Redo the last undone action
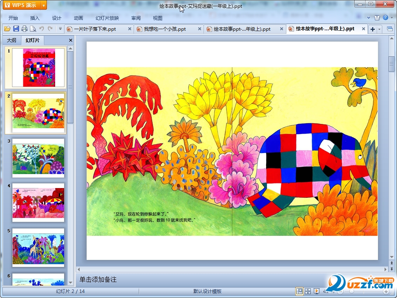 [x=50, y=29]
